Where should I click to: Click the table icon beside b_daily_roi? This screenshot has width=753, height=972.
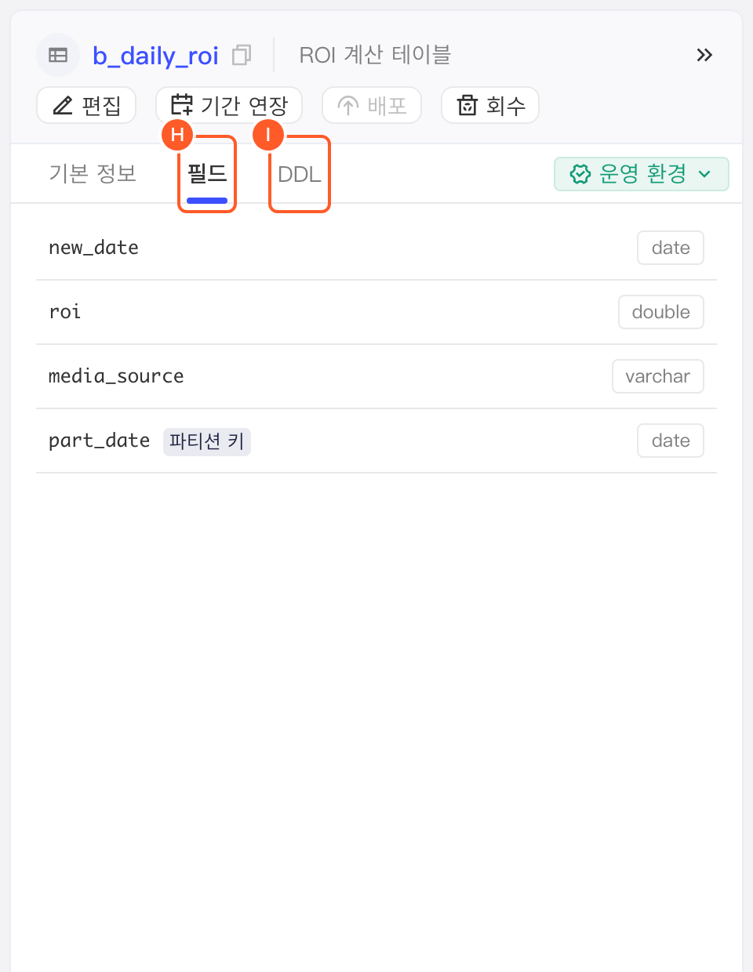pos(58,55)
